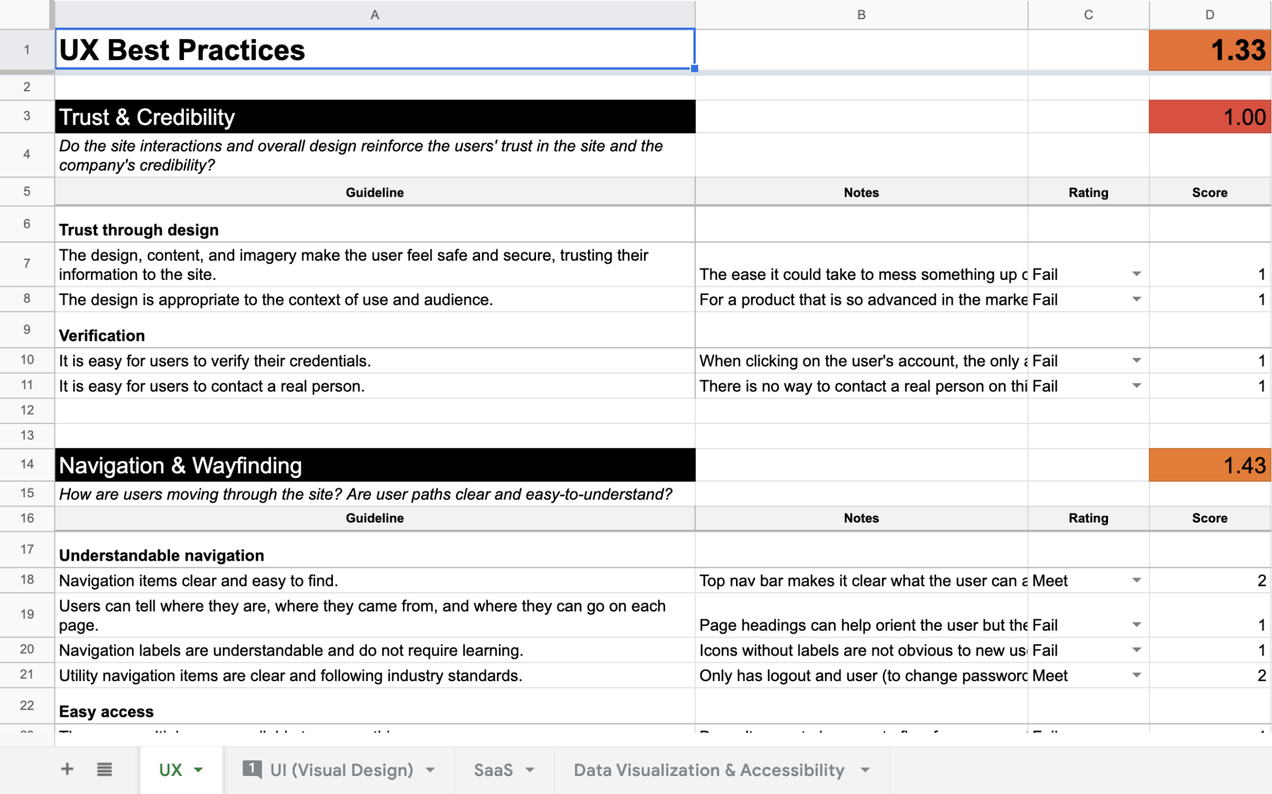Open the UX sheet tab dropdown arrow
Viewport: 1272px width, 794px height.
198,770
